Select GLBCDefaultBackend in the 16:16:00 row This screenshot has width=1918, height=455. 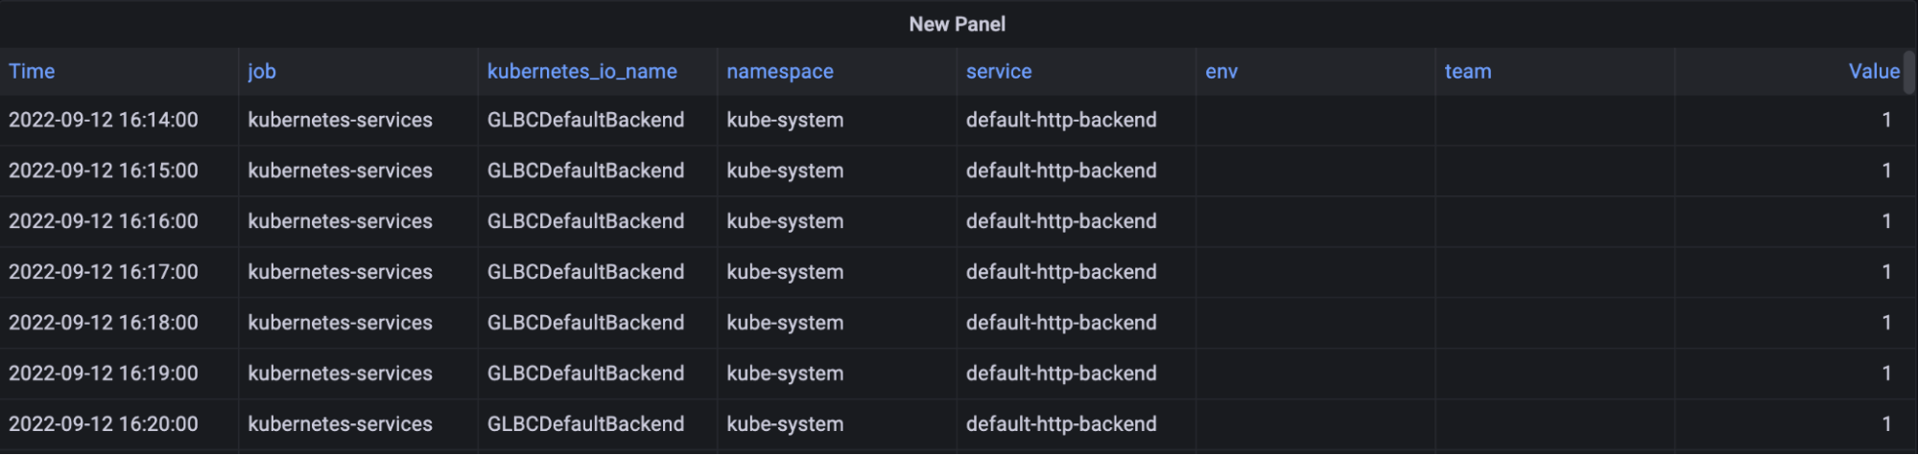coord(585,221)
